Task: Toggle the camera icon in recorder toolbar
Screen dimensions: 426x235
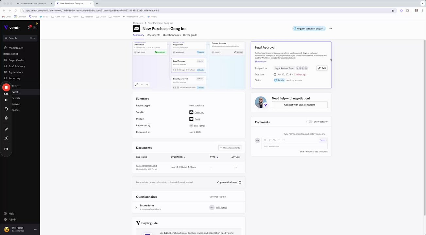Action: tap(6, 149)
